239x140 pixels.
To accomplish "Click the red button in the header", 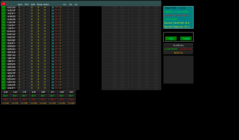I will pyautogui.click(x=3, y=4).
